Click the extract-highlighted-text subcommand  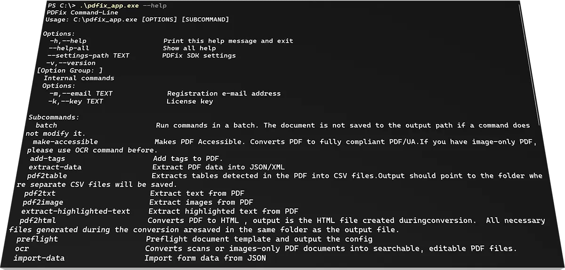(75, 212)
